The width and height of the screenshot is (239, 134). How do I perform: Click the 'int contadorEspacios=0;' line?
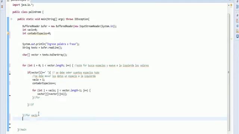point(37,33)
